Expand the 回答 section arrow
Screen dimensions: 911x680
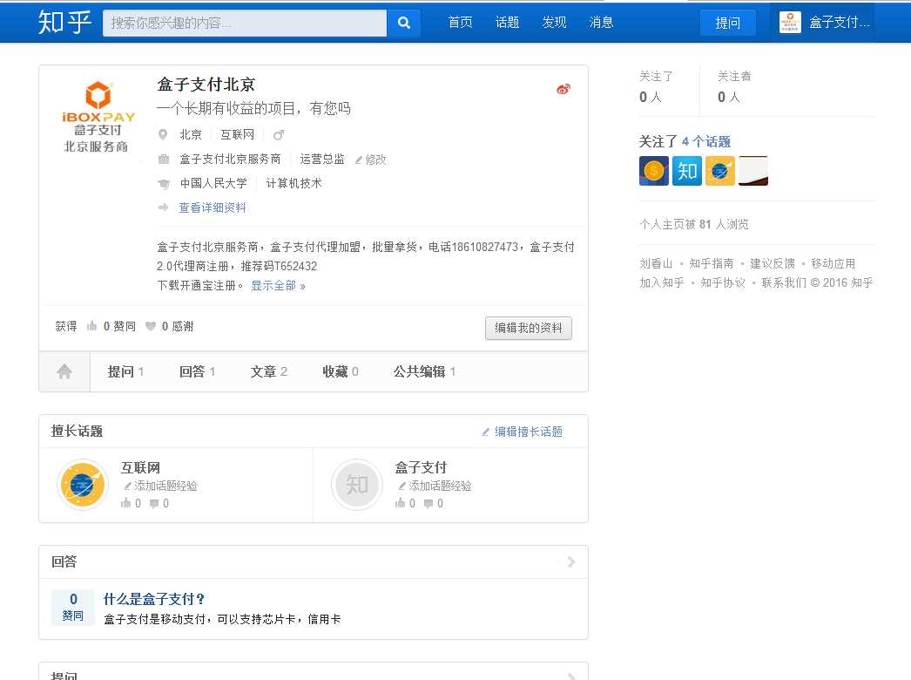571,561
